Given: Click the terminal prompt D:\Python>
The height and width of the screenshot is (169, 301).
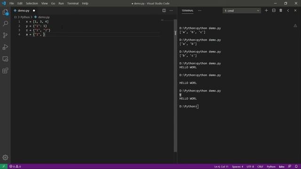Looking at the screenshot, I should coord(188,107).
